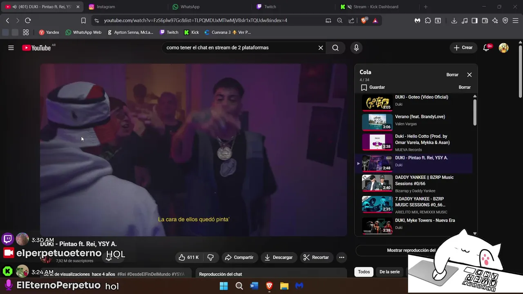Open media controls music-note icon

[x=464, y=20]
